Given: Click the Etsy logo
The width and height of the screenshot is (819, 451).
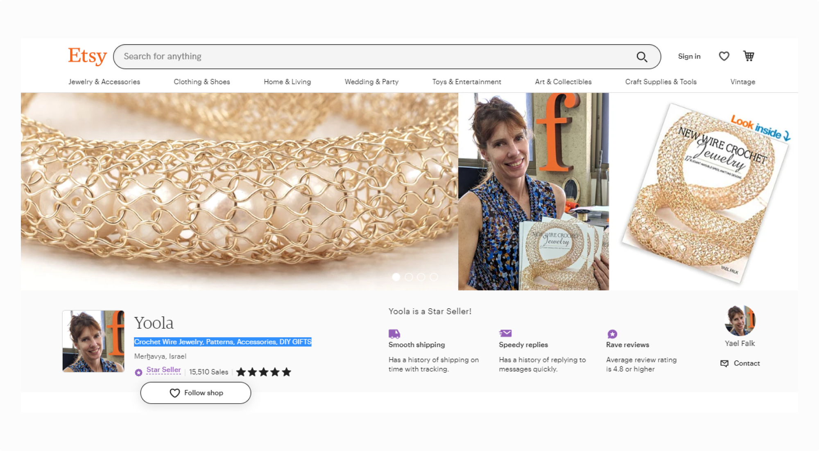Looking at the screenshot, I should point(87,56).
